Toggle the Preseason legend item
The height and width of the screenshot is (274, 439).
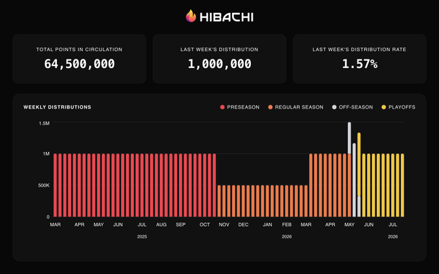tap(240, 107)
